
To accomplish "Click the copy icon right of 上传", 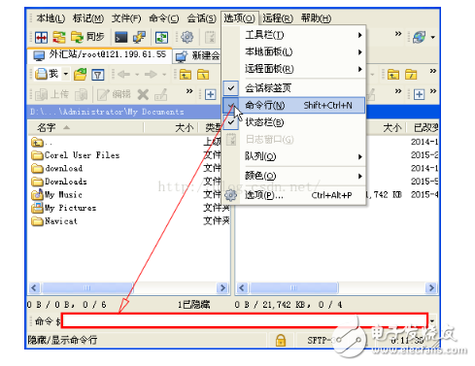I will coord(82,95).
